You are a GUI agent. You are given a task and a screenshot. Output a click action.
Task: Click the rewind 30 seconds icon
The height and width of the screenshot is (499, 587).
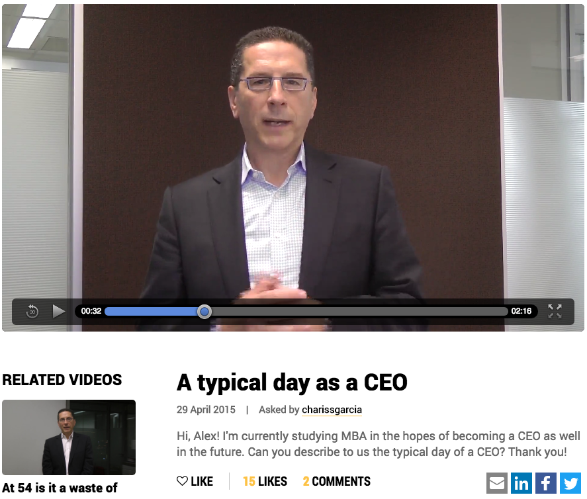[x=32, y=311]
